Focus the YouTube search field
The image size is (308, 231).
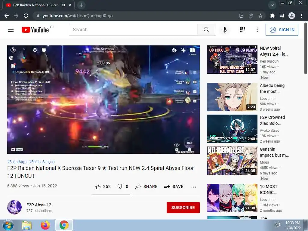click(x=133, y=30)
